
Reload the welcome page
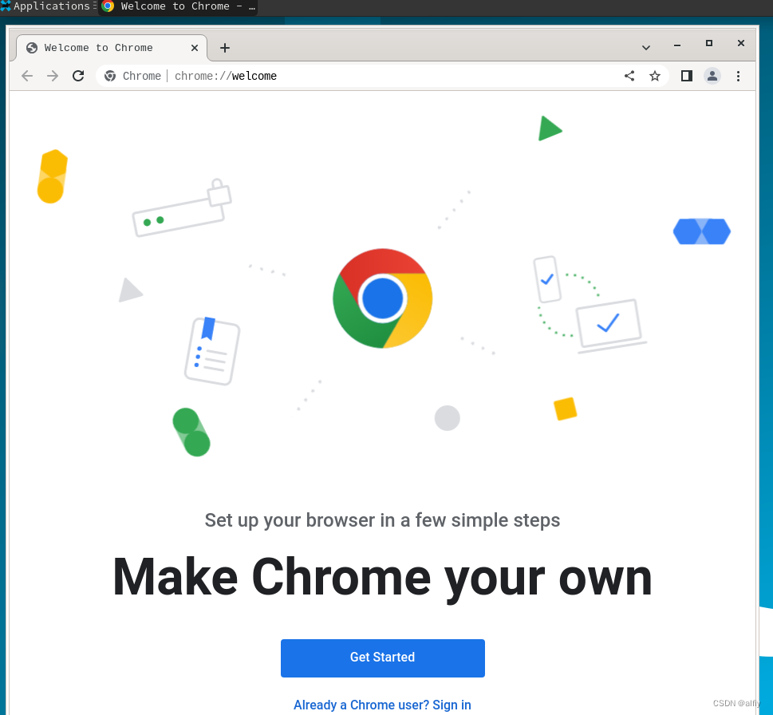(x=78, y=76)
